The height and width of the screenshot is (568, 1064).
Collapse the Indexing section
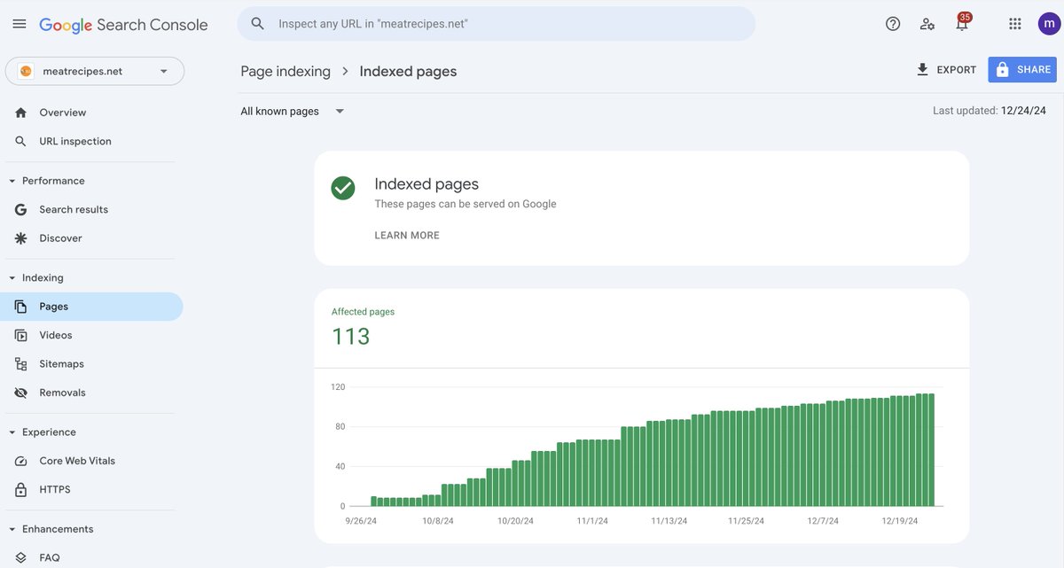(x=11, y=276)
